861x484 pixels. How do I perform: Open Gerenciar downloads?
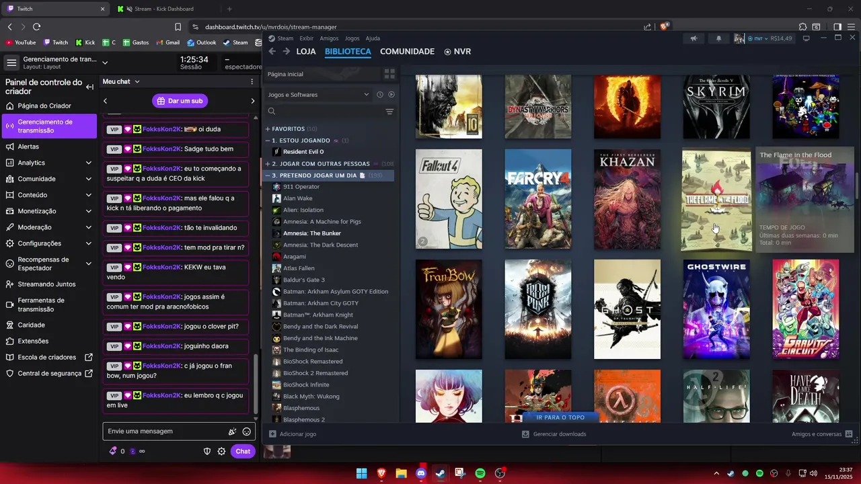click(x=554, y=434)
